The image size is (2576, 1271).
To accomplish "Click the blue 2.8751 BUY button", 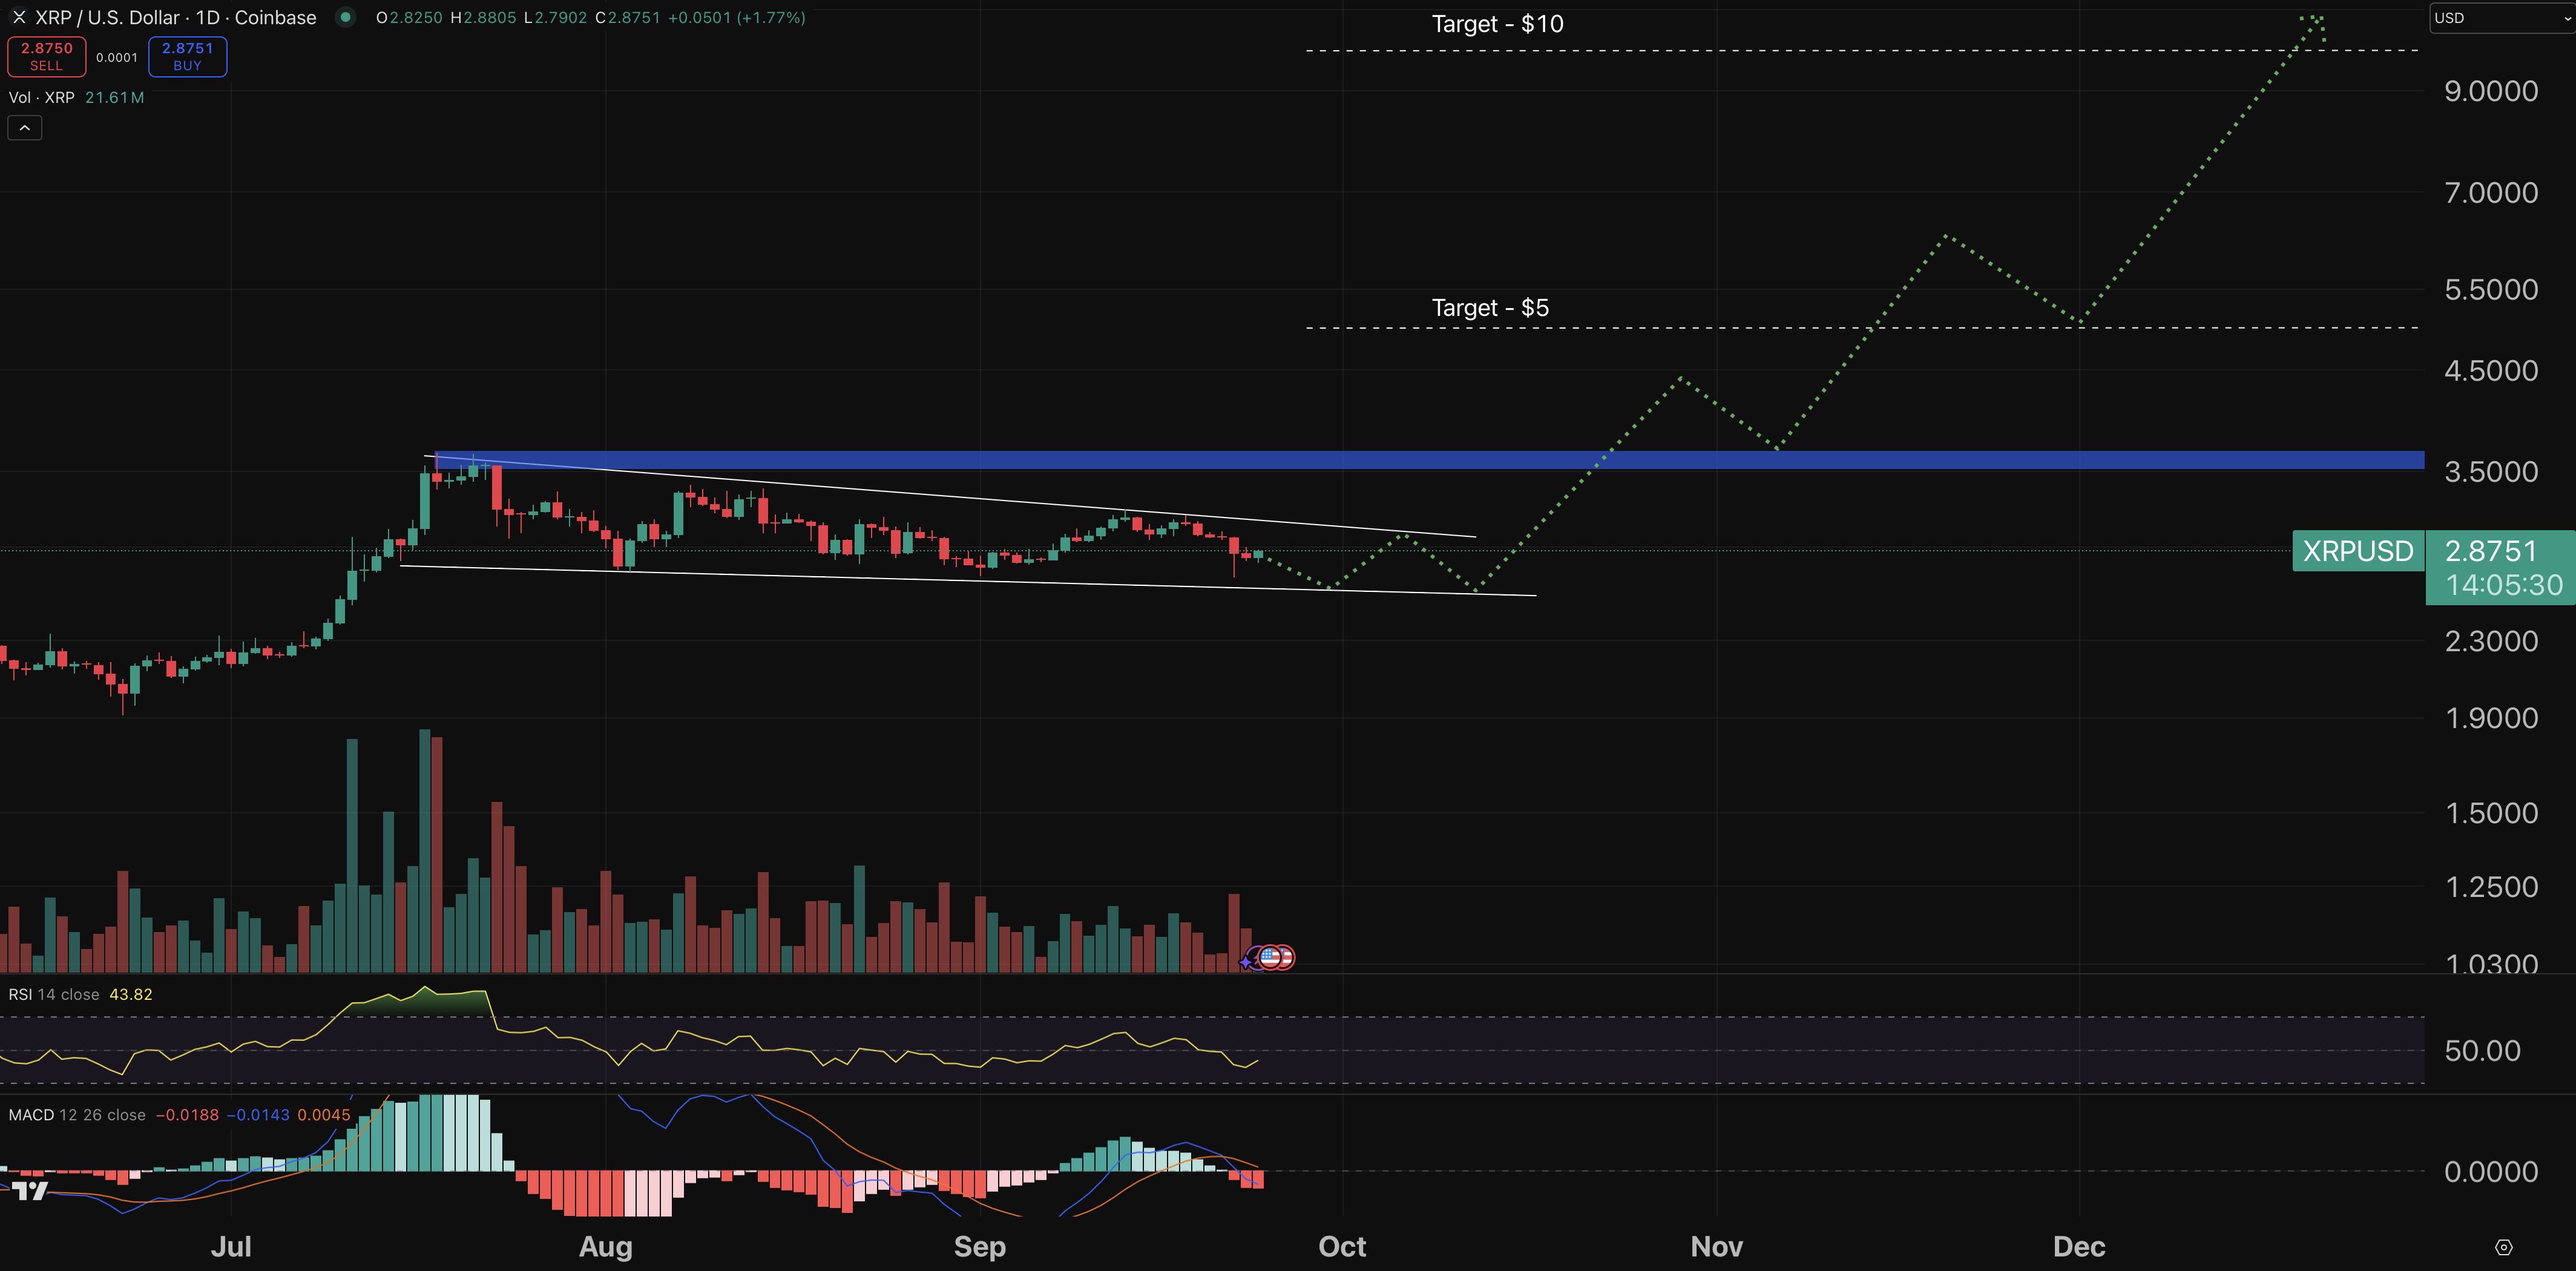I will pos(187,57).
